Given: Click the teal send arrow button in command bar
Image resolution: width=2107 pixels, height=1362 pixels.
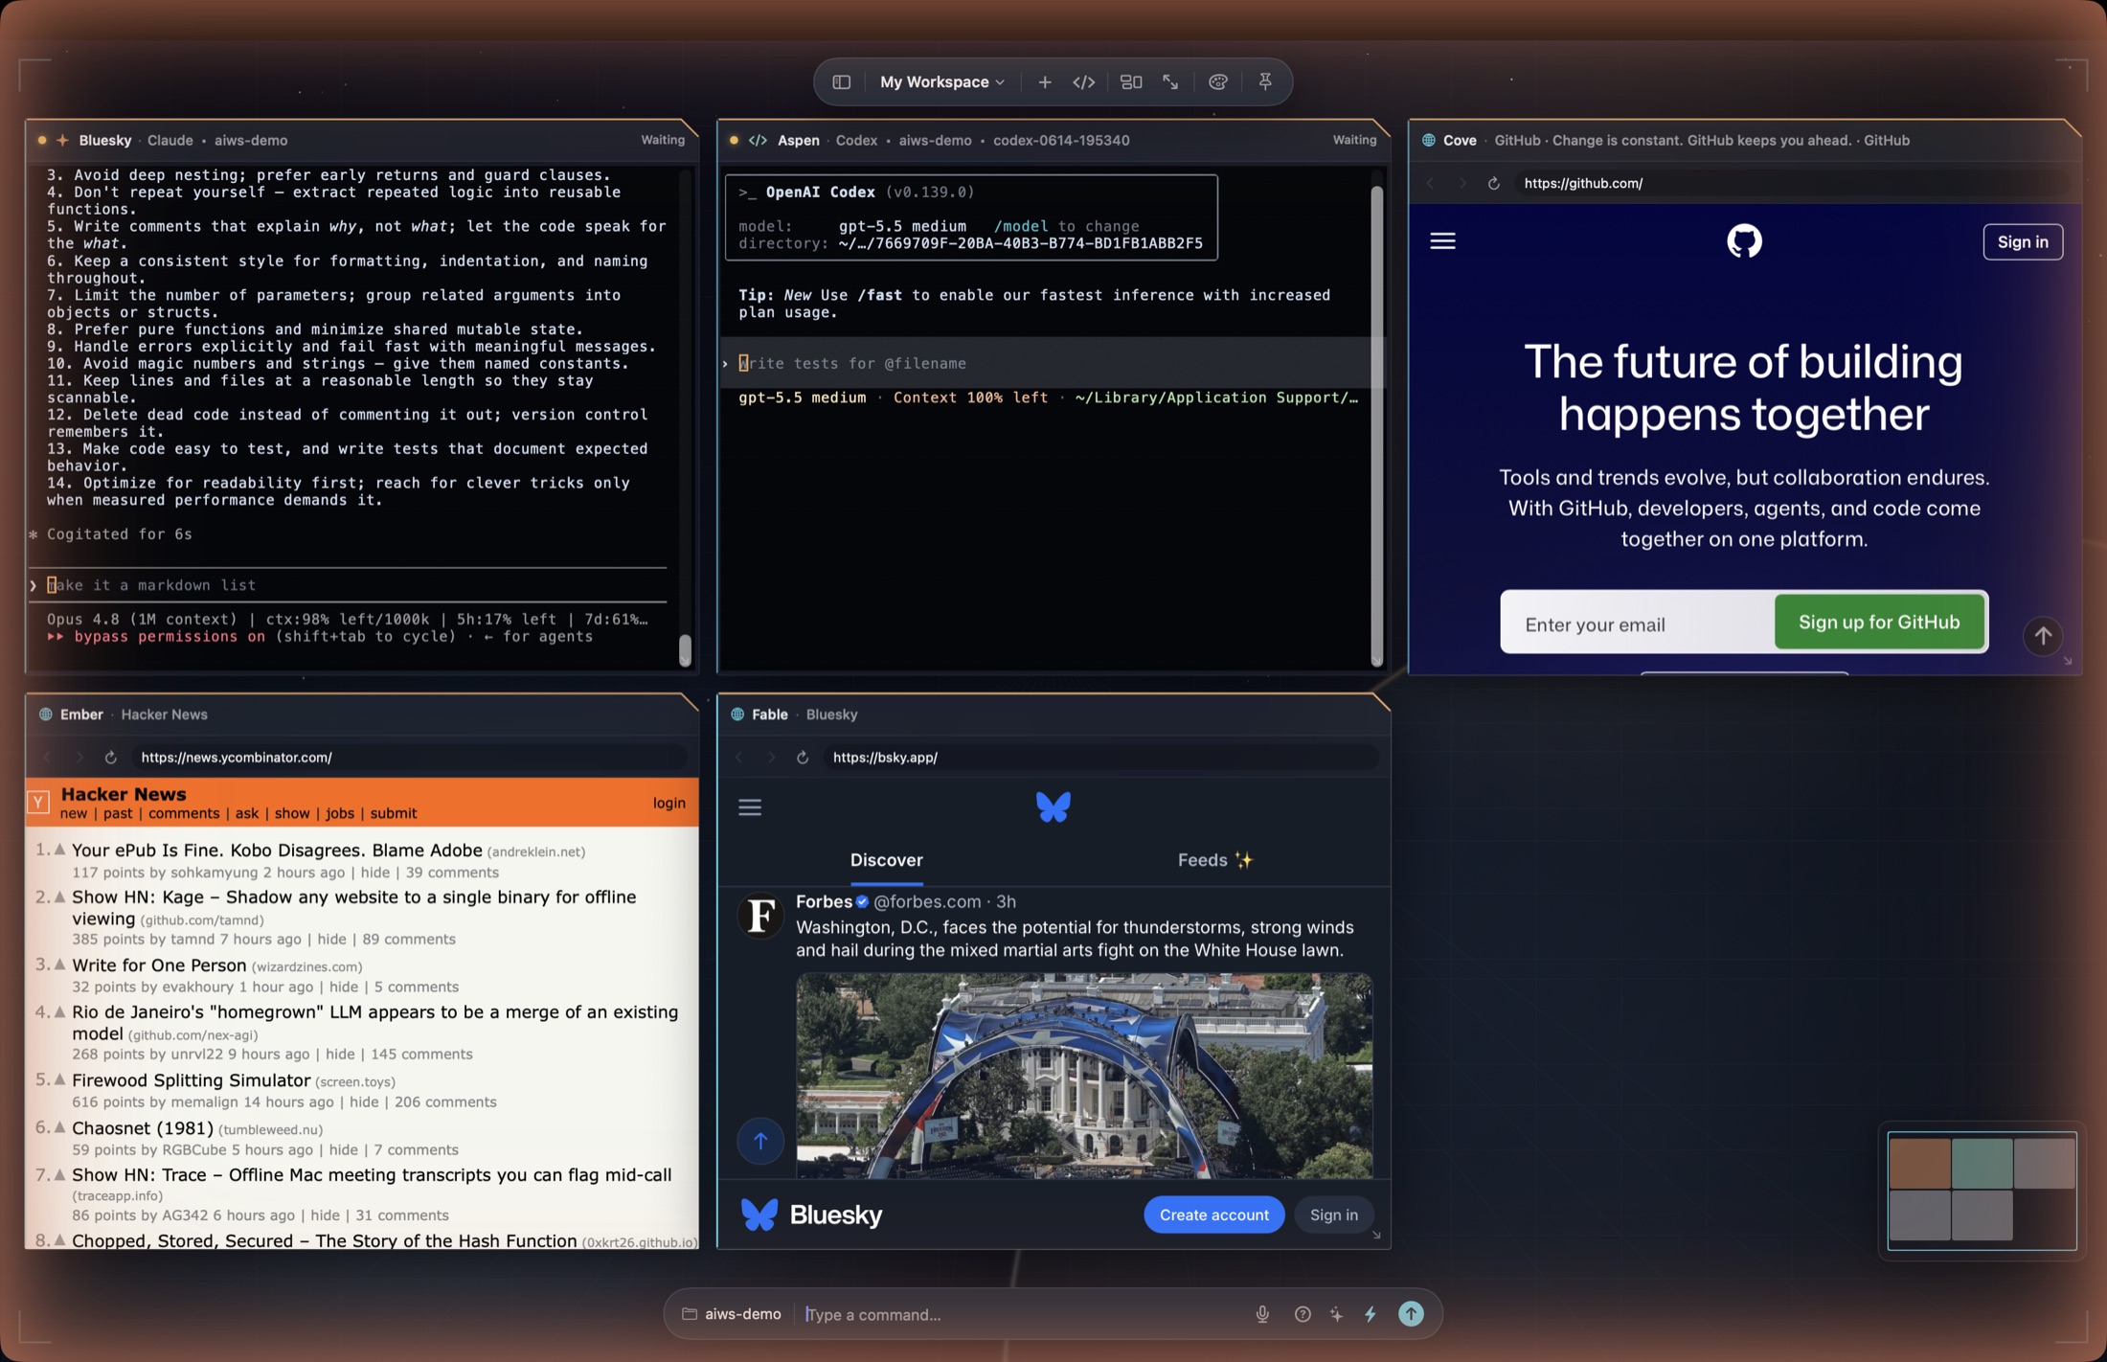Looking at the screenshot, I should coord(1411,1314).
